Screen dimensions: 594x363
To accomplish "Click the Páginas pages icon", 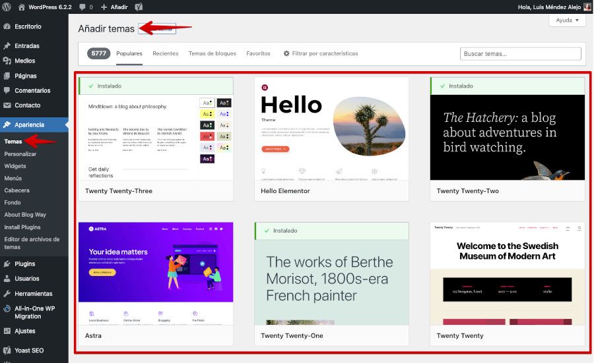I will coord(7,76).
